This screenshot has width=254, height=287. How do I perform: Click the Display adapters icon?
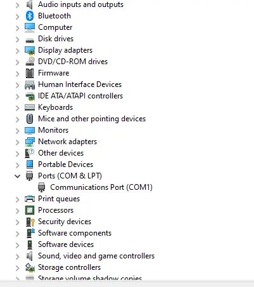tap(30, 50)
